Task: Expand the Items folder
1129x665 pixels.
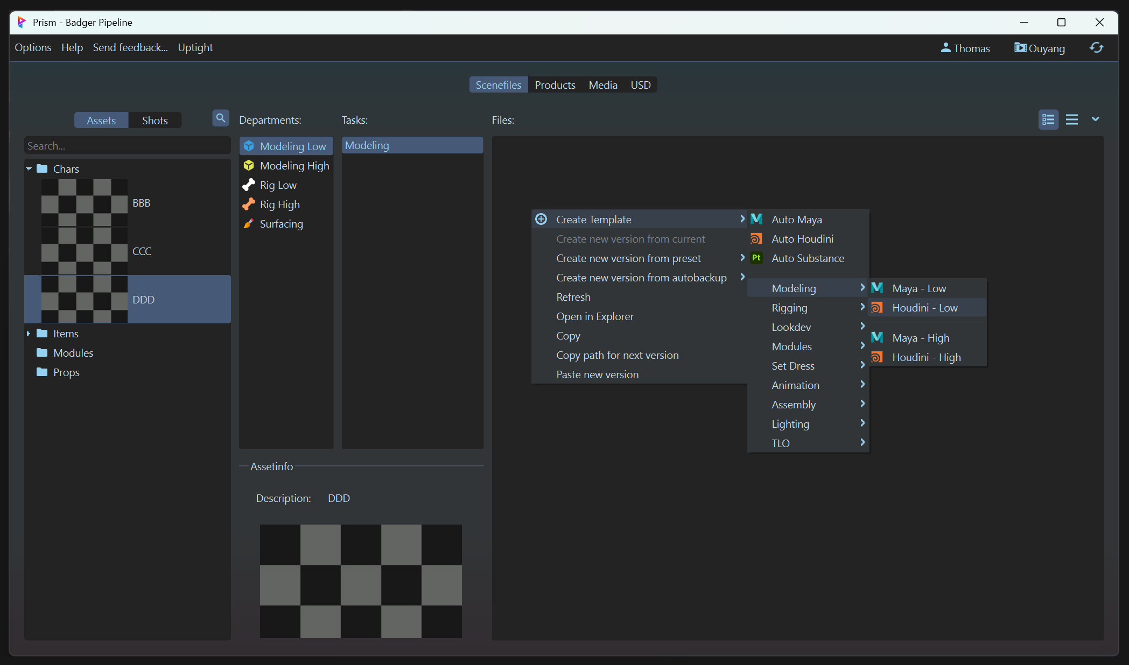Action: (x=29, y=334)
